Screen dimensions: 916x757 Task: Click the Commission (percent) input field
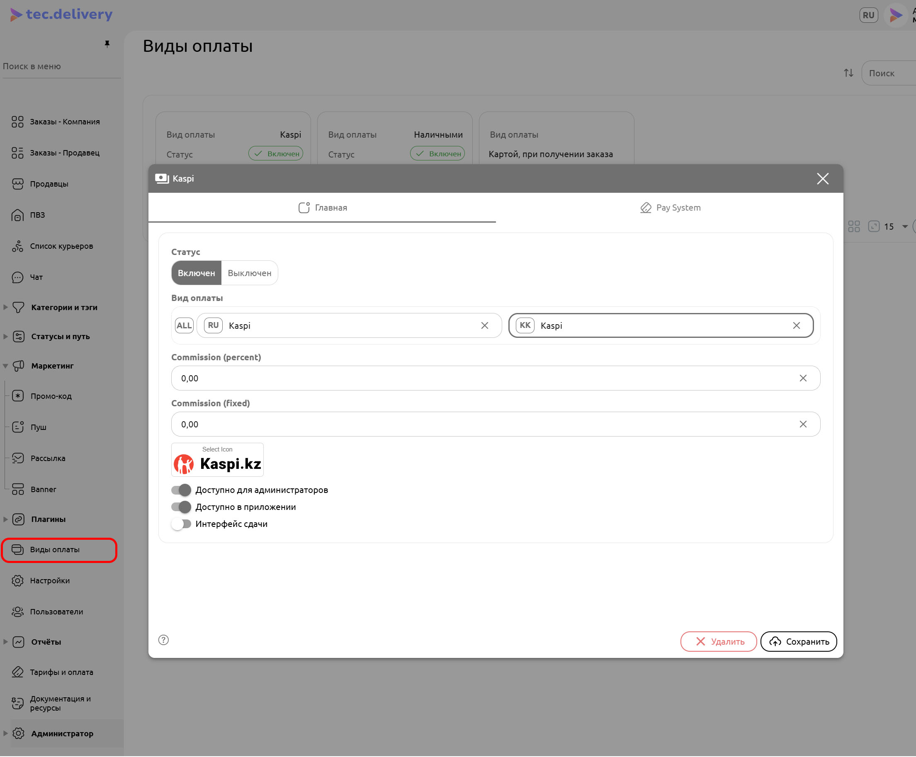[496, 378]
